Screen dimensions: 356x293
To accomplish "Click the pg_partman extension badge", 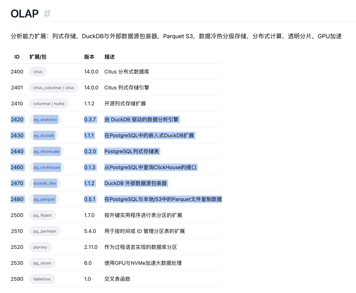I will pyautogui.click(x=44, y=231).
